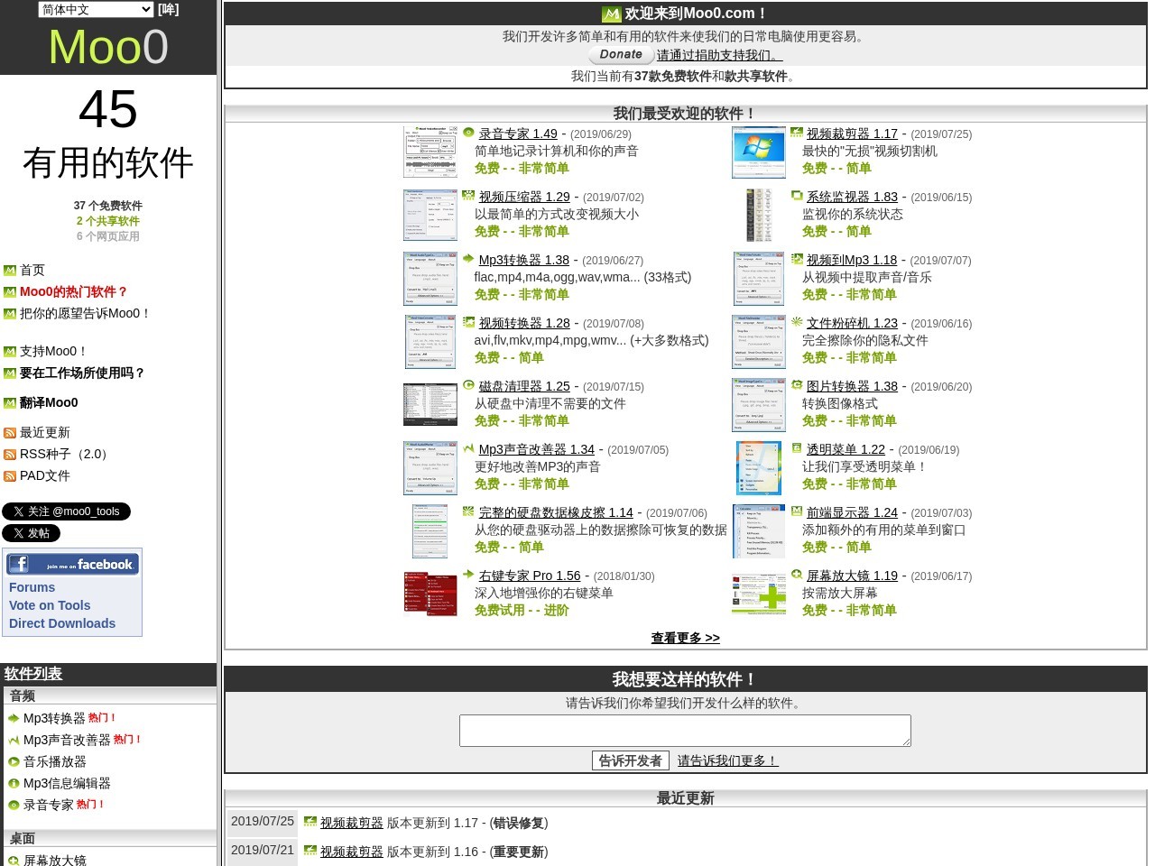Click 查看更多 >> link
The width and height of the screenshot is (1155, 866).
(686, 638)
